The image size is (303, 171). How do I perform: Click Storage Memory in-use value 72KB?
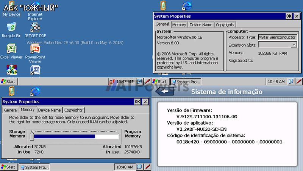pos(39,152)
